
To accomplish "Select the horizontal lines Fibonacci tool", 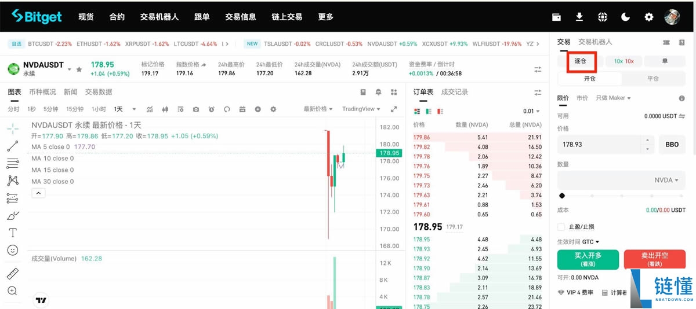I will click(12, 163).
